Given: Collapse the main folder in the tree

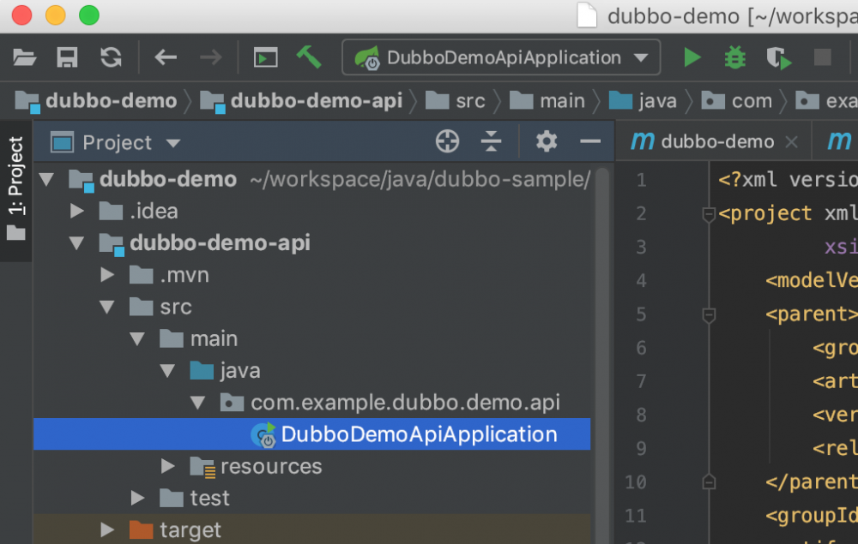Looking at the screenshot, I should (x=137, y=338).
